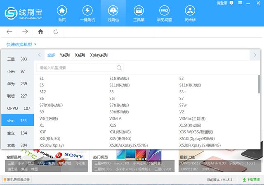This screenshot has width=264, height=185.
Task: Select OPPO brand in sidebar
Action: tap(17, 108)
